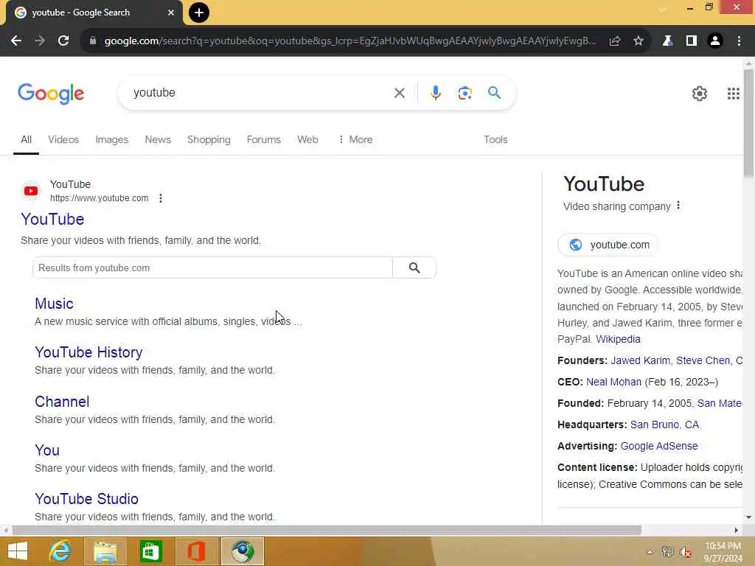The height and width of the screenshot is (566, 755).
Task: Start voice search with the microphone icon
Action: tap(436, 93)
